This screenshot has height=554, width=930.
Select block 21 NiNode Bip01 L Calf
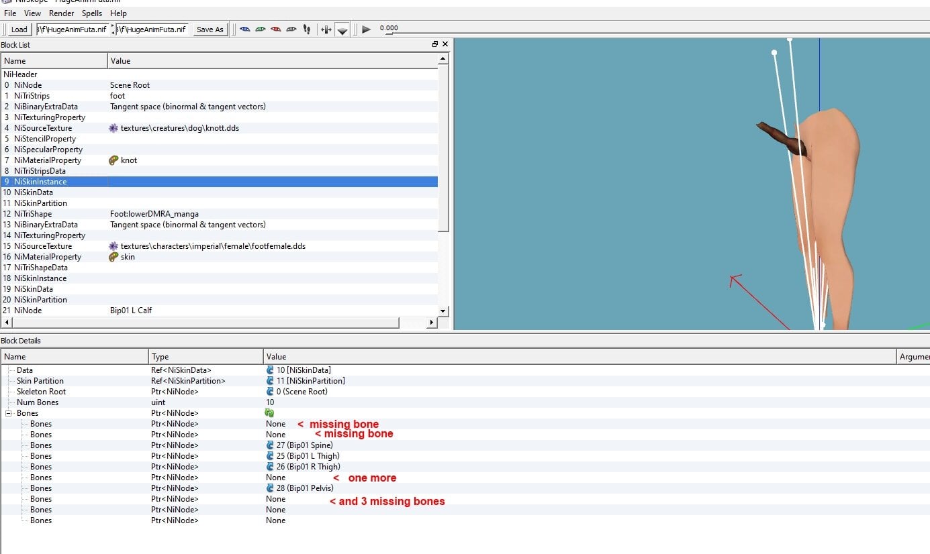219,311
